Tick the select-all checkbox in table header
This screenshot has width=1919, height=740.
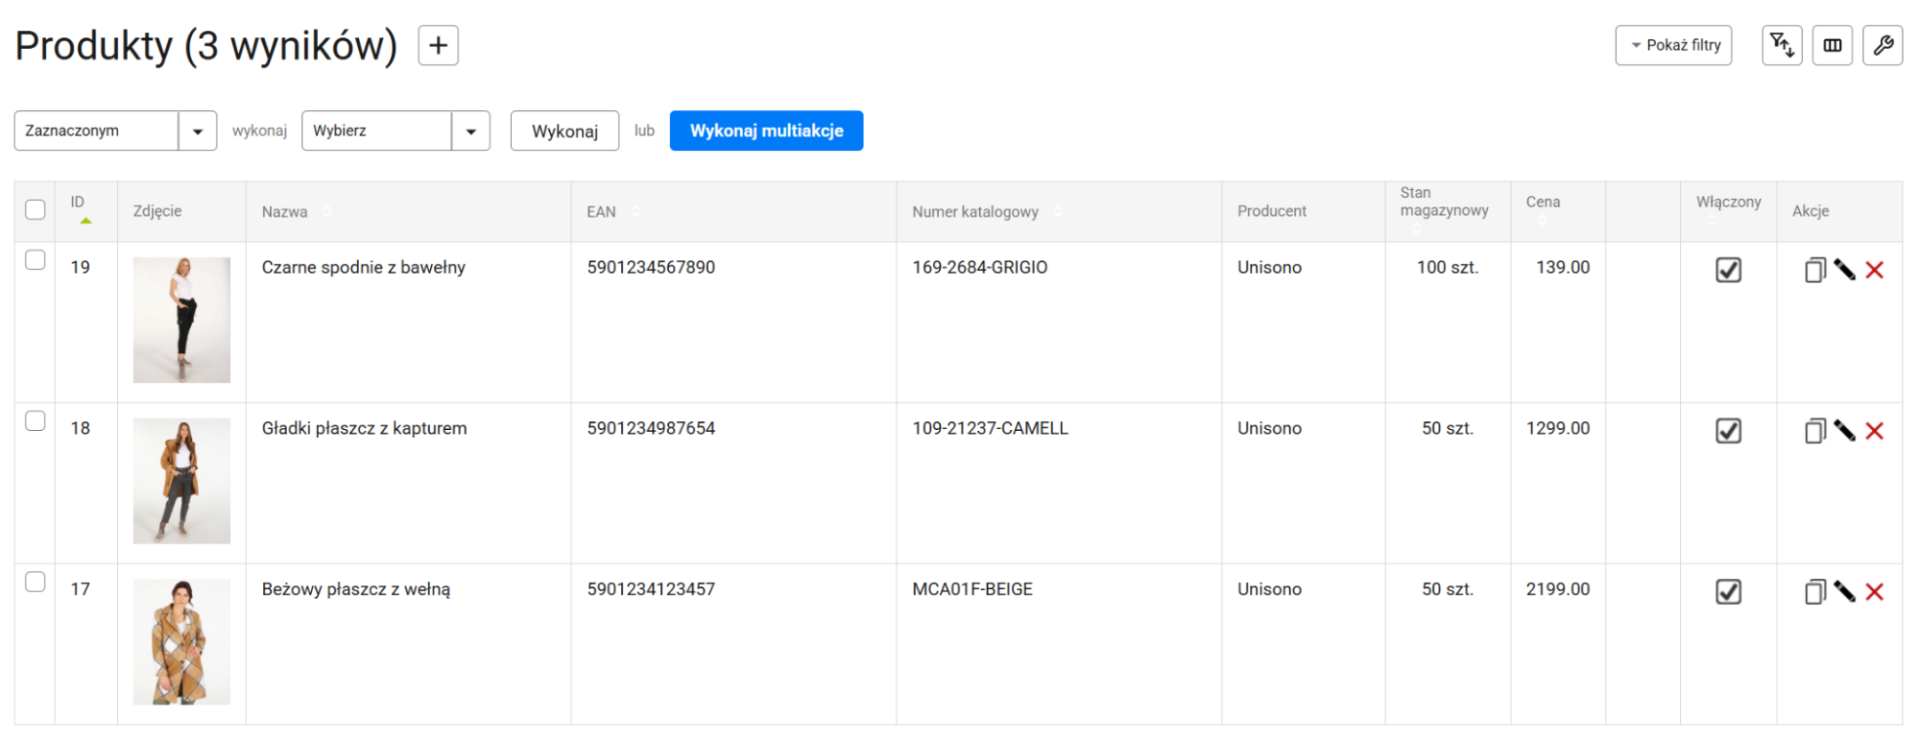click(36, 210)
